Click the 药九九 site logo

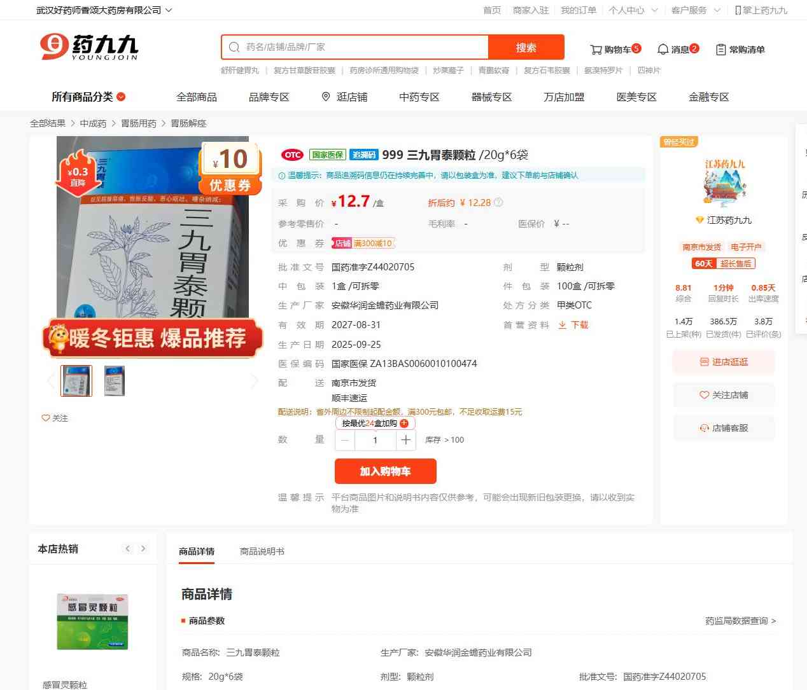[x=88, y=47]
